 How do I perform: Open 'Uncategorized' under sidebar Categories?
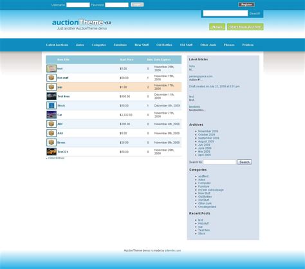(207, 207)
